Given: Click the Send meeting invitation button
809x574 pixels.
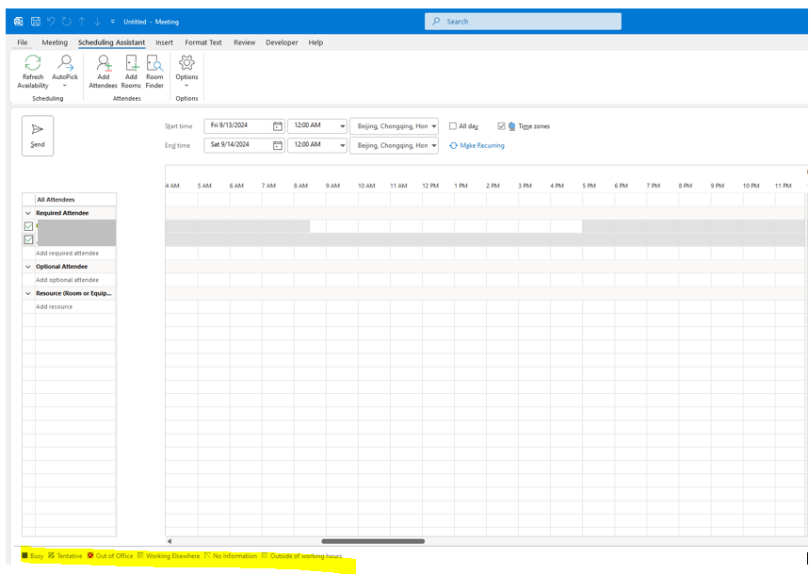Looking at the screenshot, I should [x=38, y=134].
